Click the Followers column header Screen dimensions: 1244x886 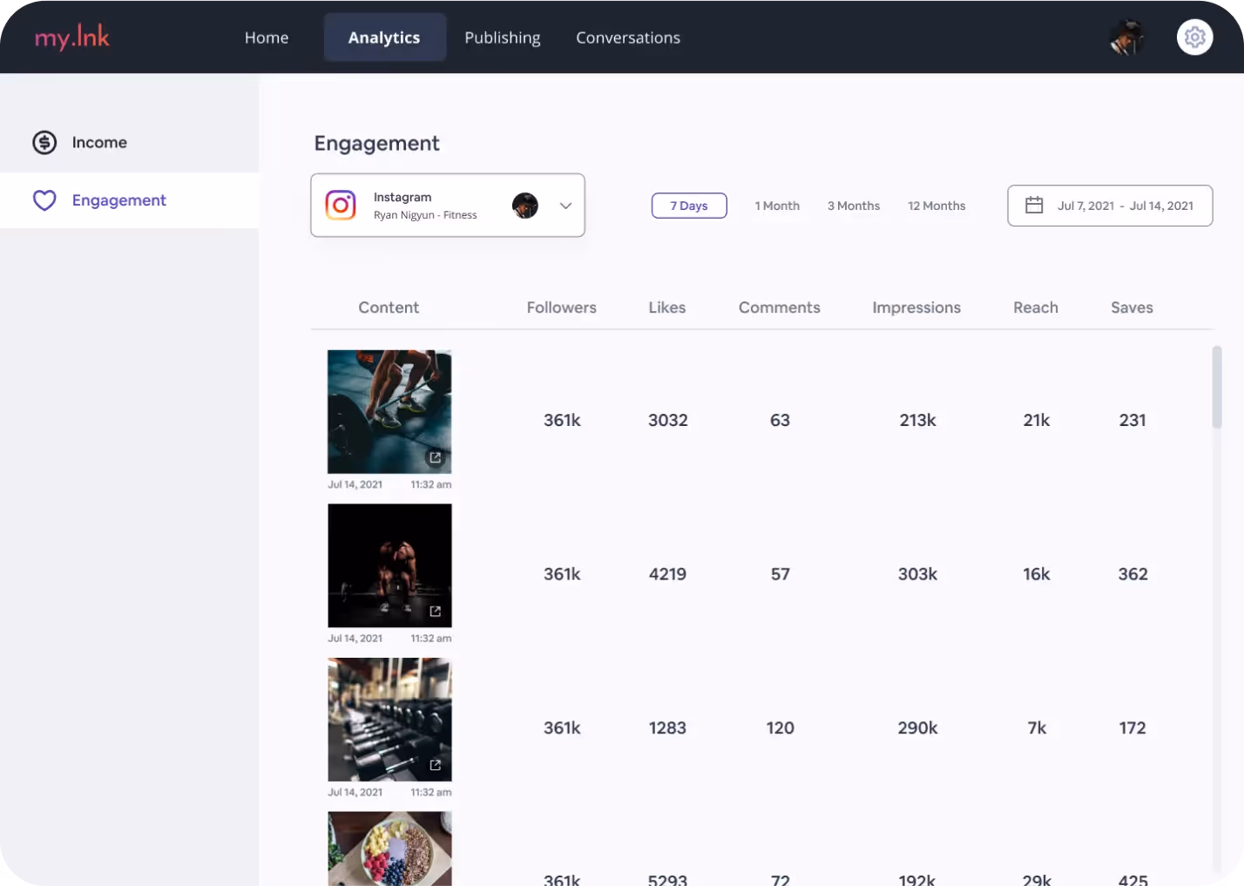point(562,308)
